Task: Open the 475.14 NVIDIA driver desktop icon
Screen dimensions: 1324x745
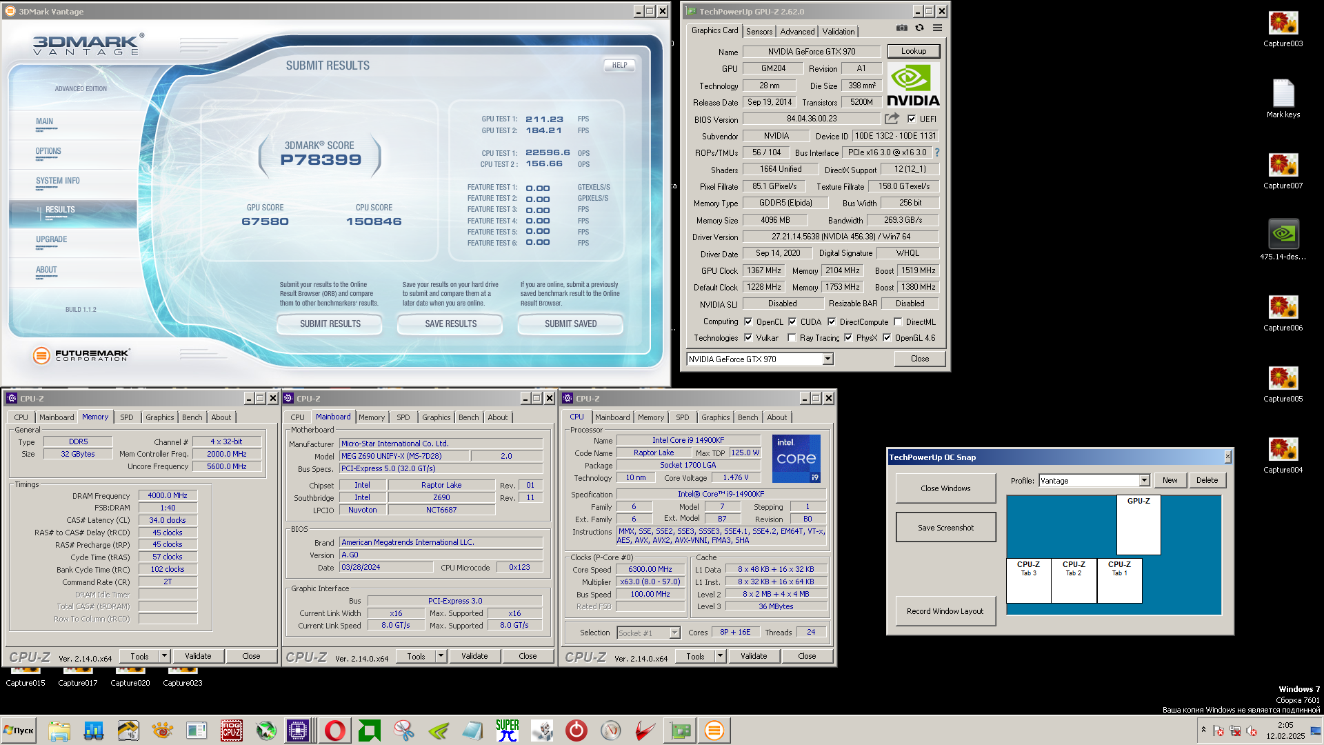Action: pyautogui.click(x=1283, y=240)
